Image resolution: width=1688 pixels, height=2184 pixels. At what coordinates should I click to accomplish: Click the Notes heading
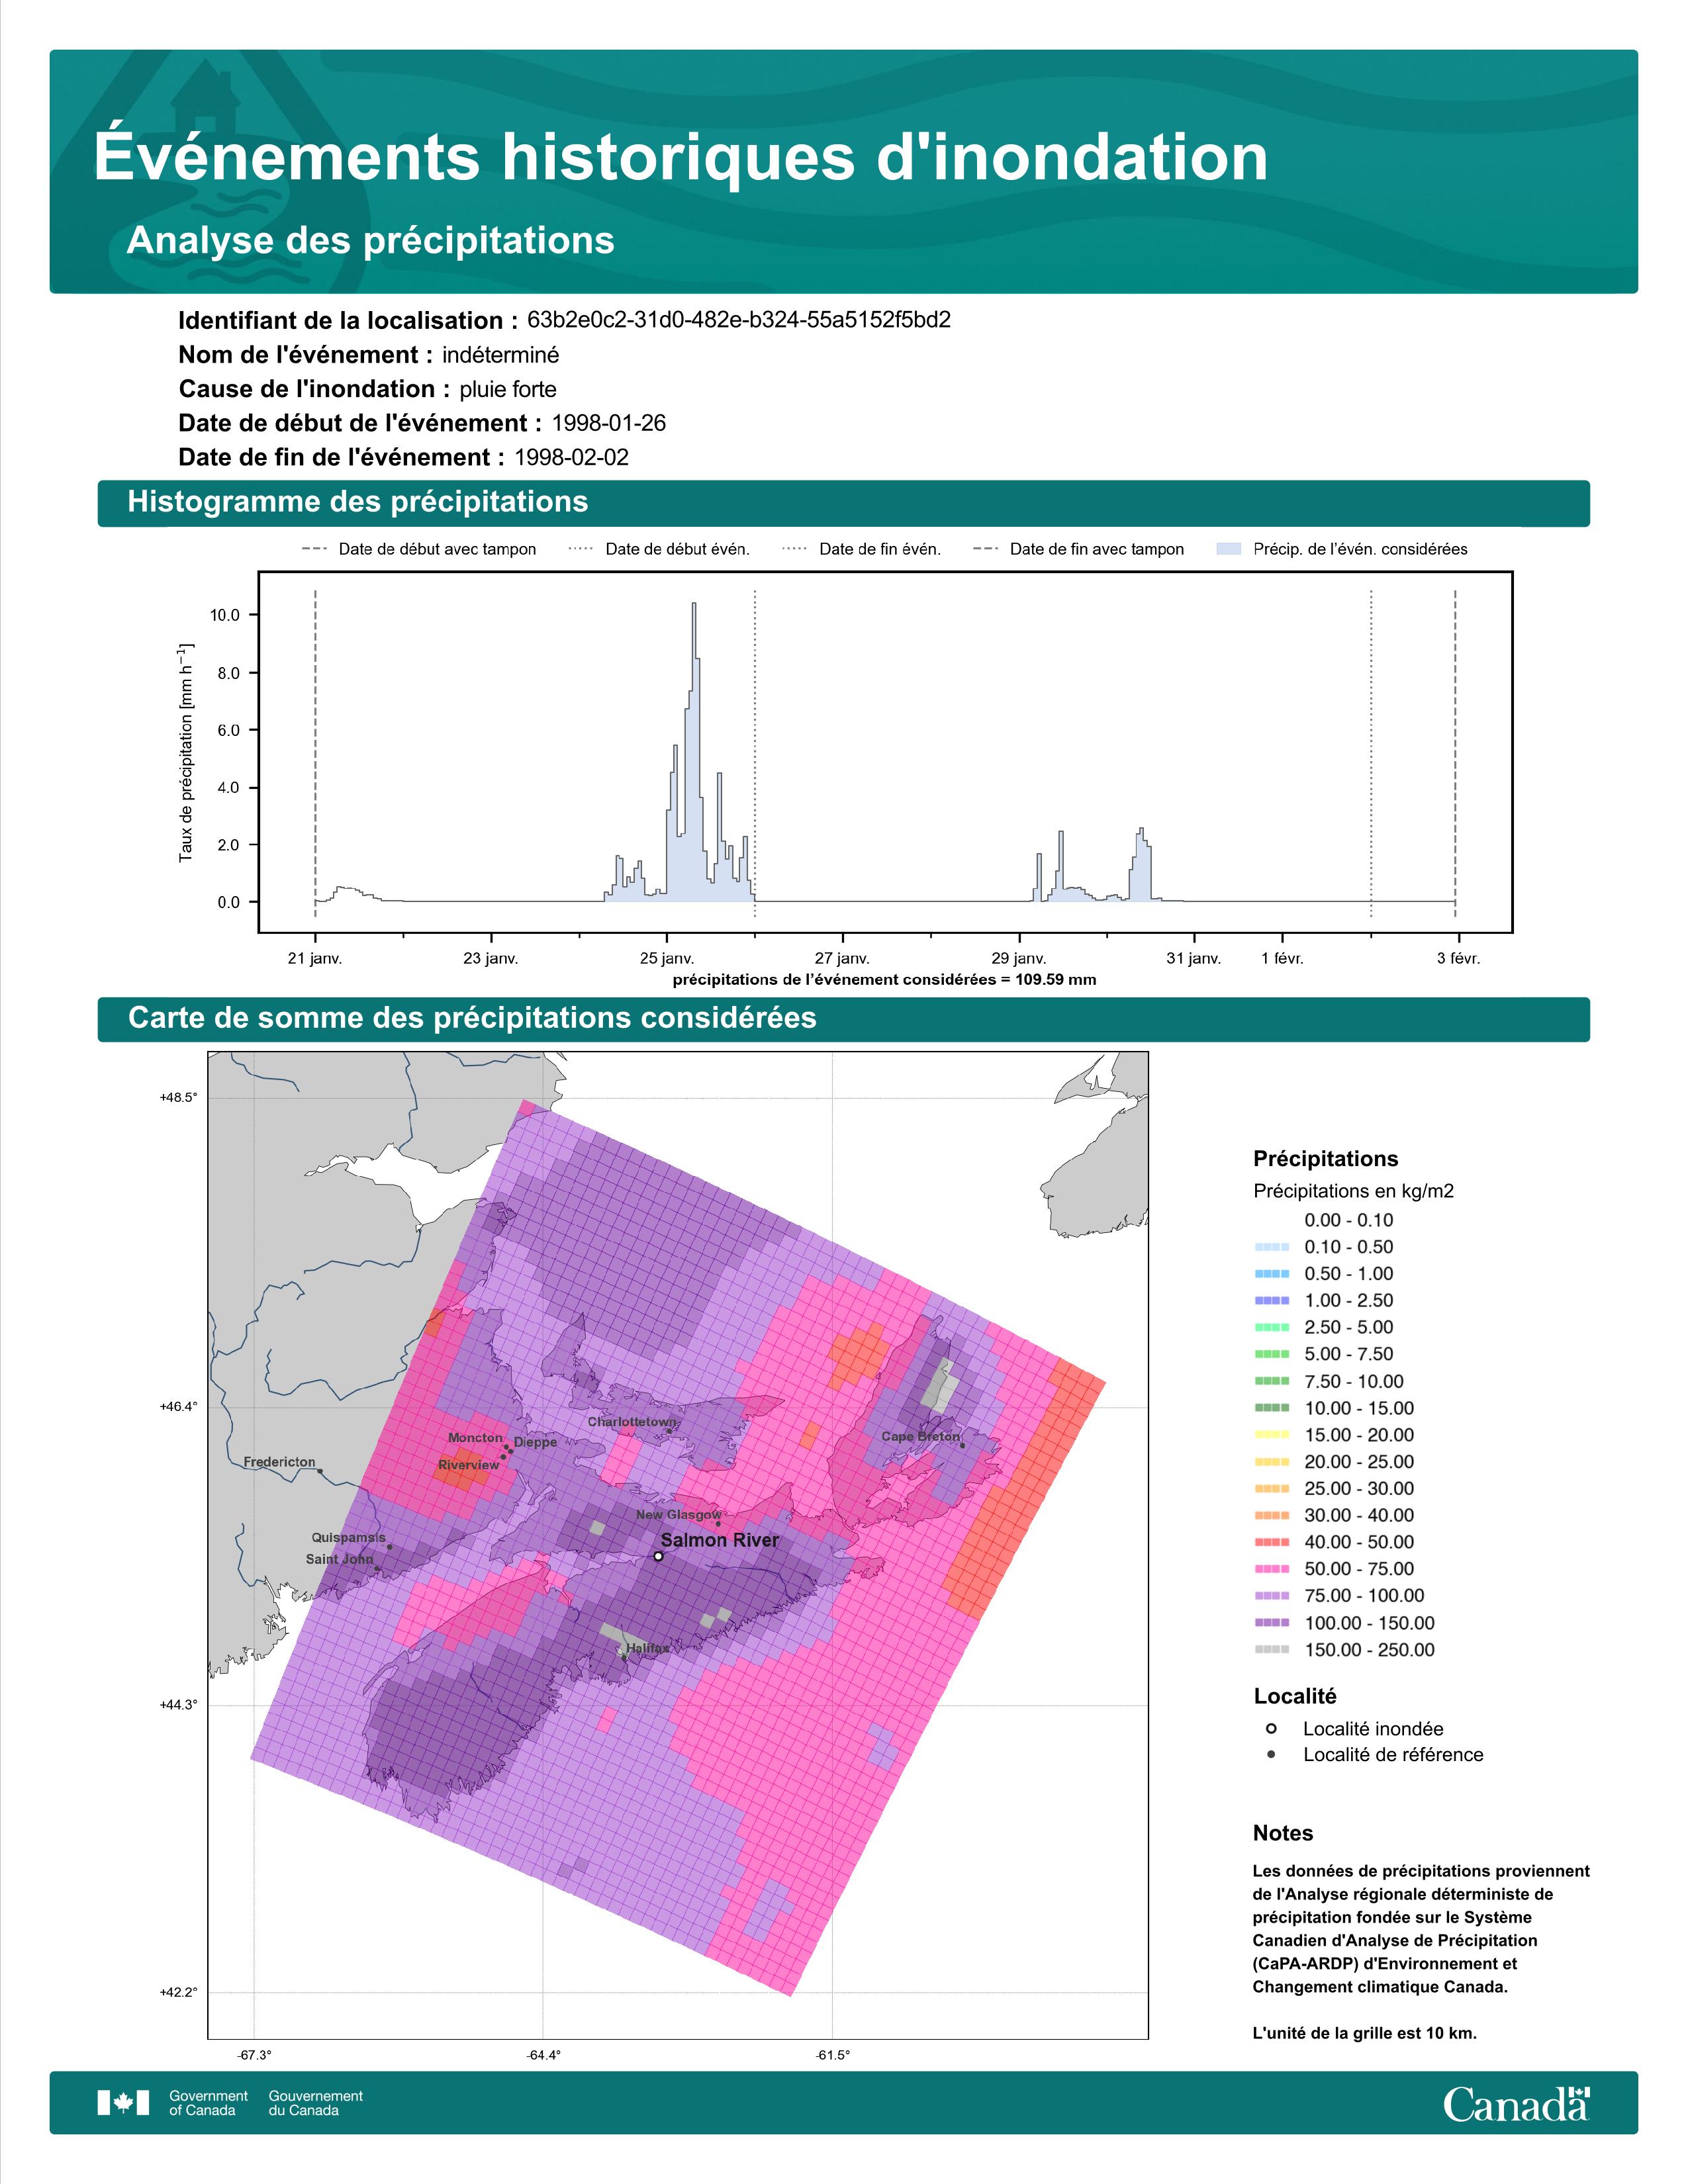[x=1283, y=1833]
